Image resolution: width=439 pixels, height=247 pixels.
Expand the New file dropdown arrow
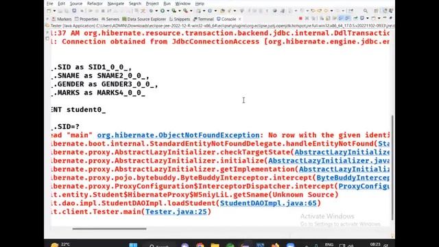click(54, 11)
